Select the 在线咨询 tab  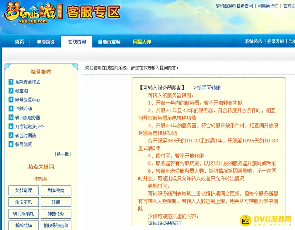point(77,42)
